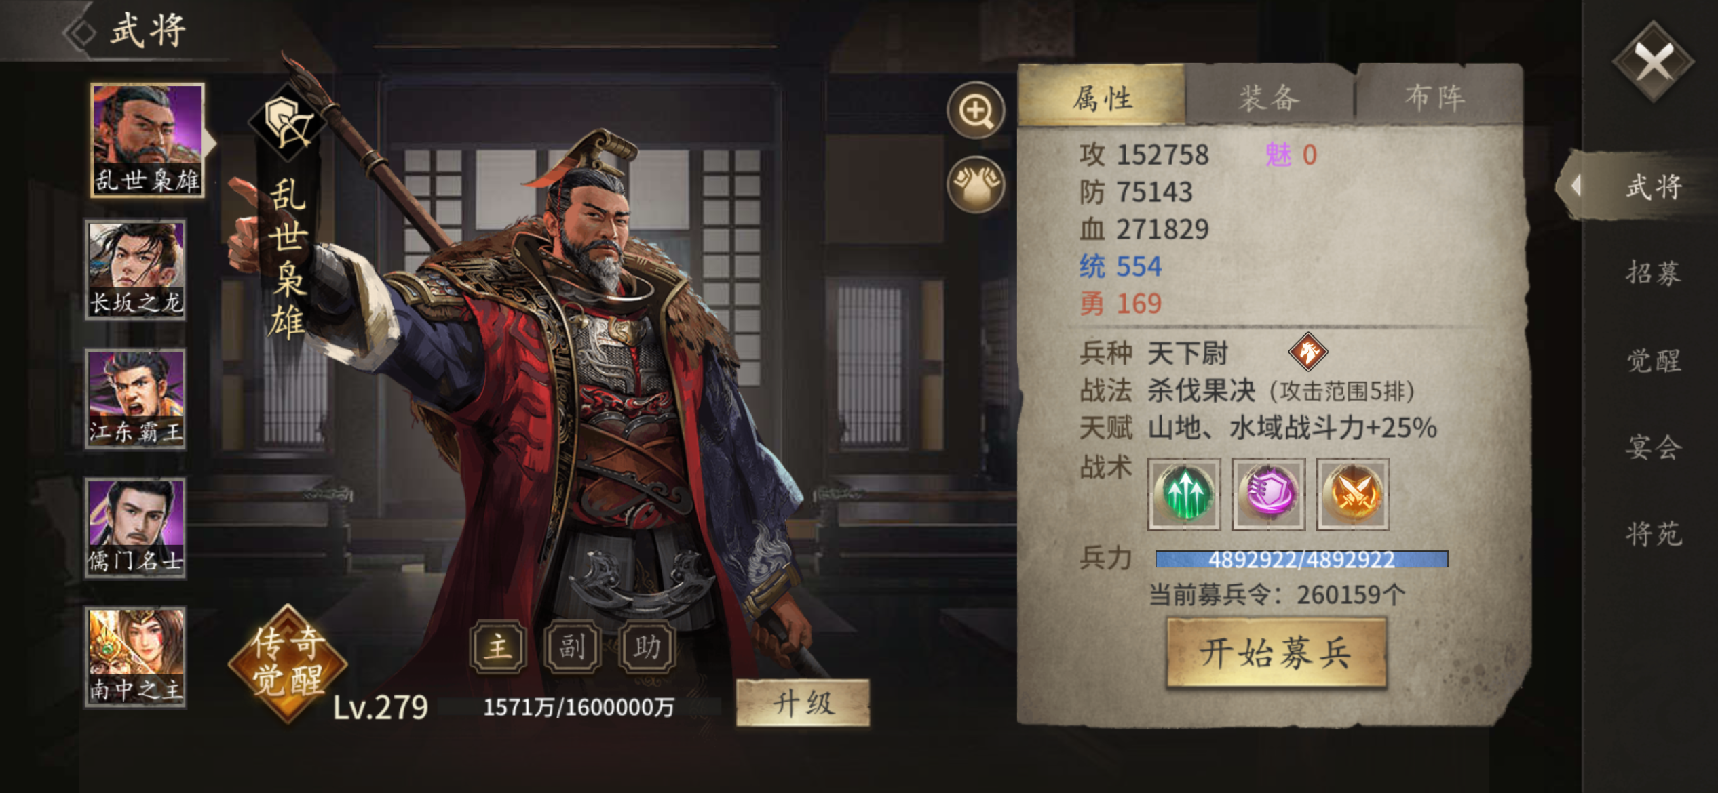
Task: Switch to the 装备 equipment tab
Action: pos(1270,97)
